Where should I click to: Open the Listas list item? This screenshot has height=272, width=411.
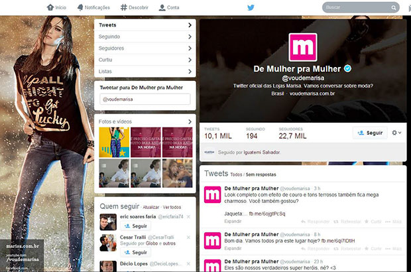pos(145,72)
